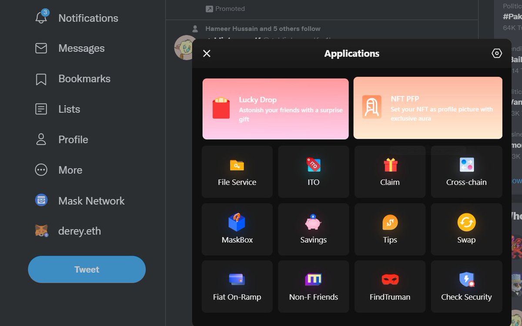Launch Non-F Friends application
The height and width of the screenshot is (326, 522).
(314, 286)
